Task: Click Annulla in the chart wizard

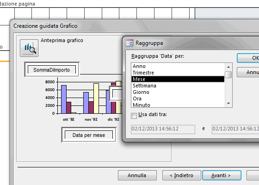Action: (x=137, y=175)
